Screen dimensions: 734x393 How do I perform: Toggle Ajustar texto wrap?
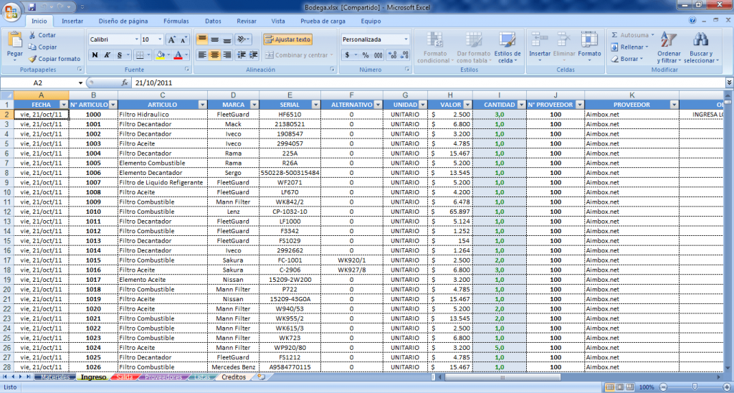coord(287,40)
